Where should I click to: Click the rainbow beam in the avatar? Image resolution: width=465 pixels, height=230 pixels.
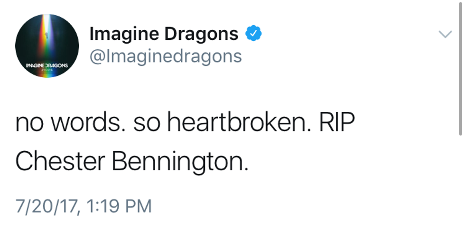click(x=47, y=38)
